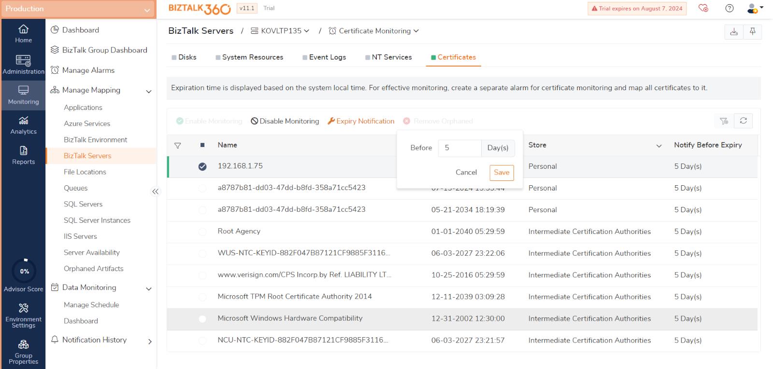The width and height of the screenshot is (773, 369).
Task: Uncheck the 192.168.1.75 row
Action: click(202, 166)
